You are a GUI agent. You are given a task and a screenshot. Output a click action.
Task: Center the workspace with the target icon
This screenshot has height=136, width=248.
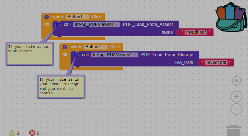(237, 81)
